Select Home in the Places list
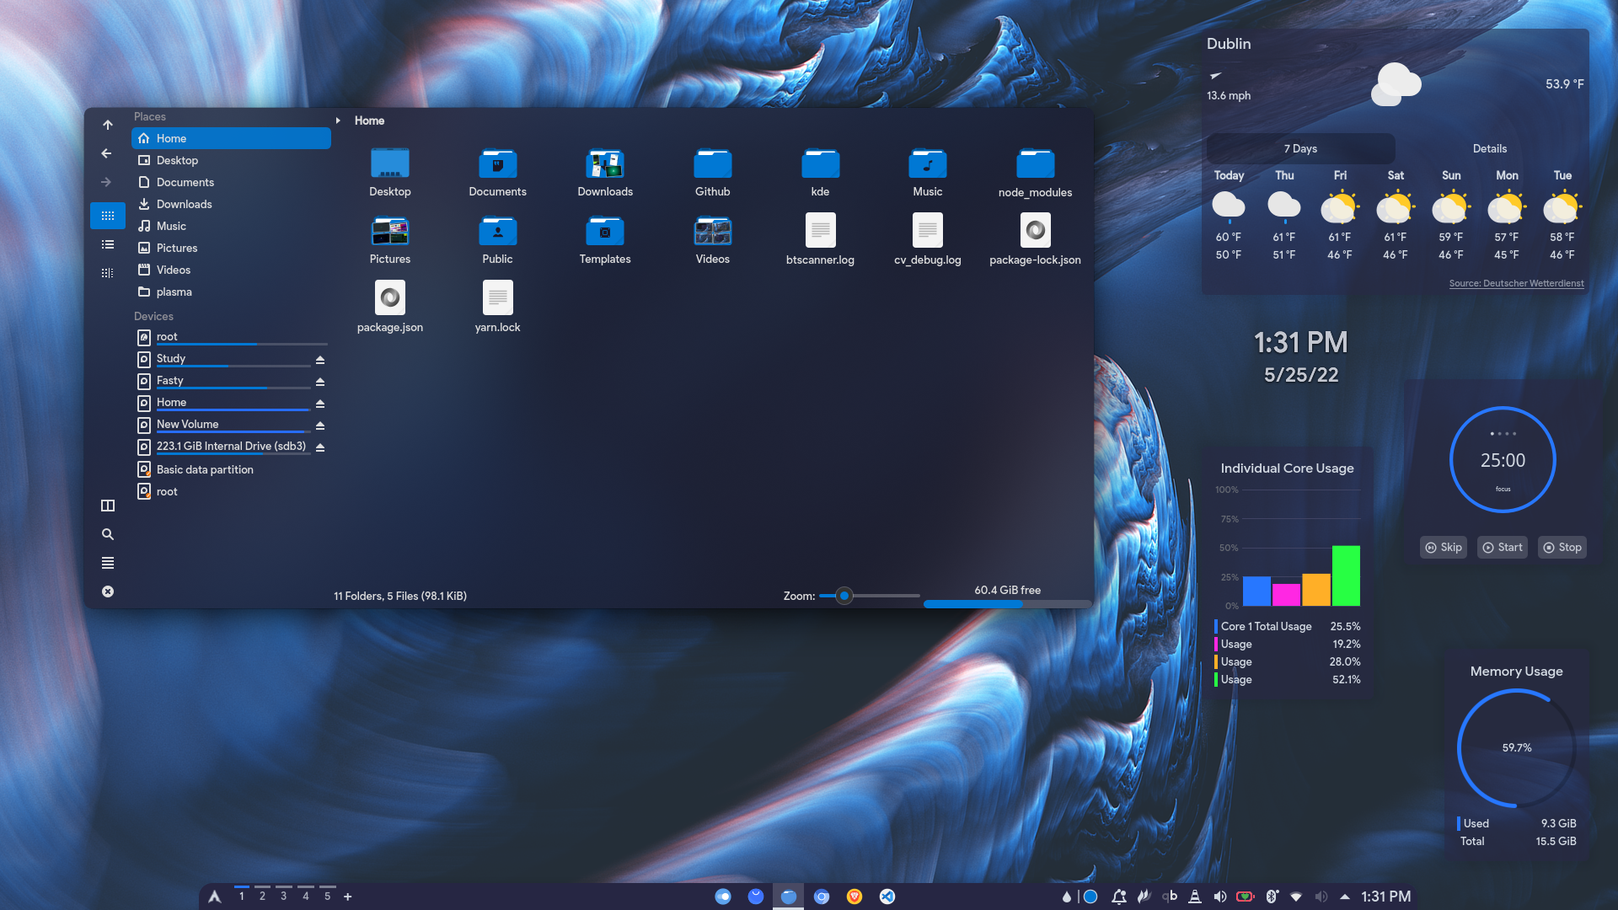Image resolution: width=1618 pixels, height=910 pixels. click(231, 138)
